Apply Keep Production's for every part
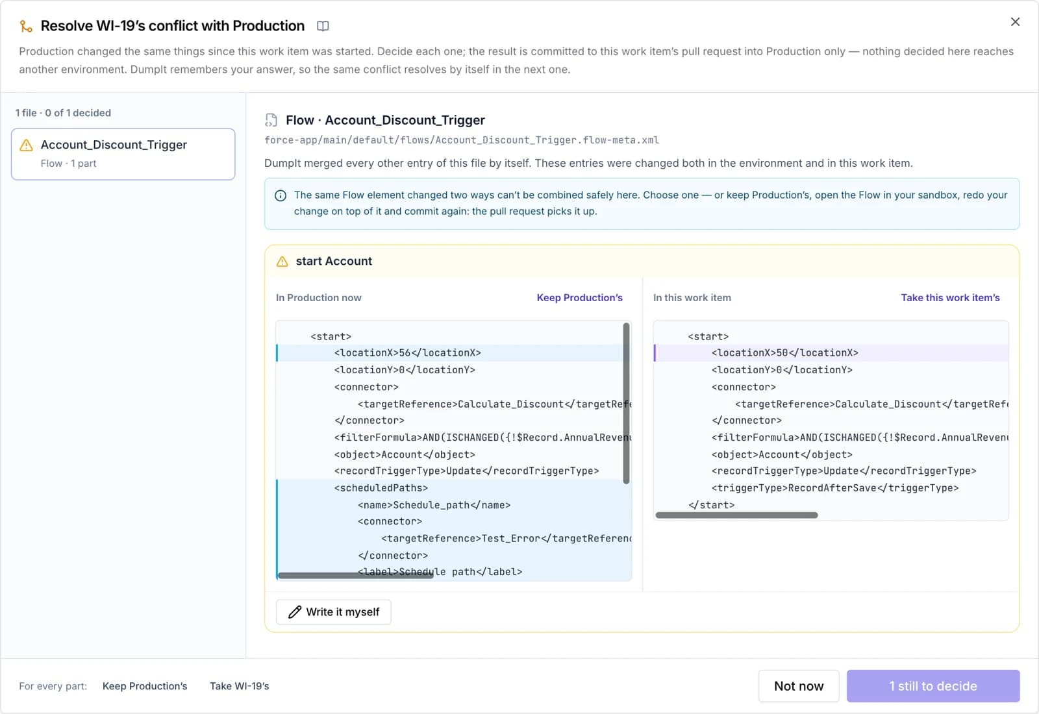 tap(145, 686)
